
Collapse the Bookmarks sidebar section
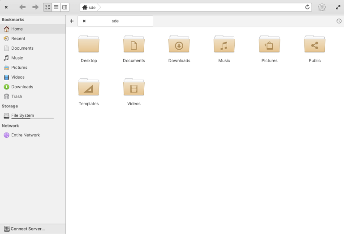(x=13, y=20)
